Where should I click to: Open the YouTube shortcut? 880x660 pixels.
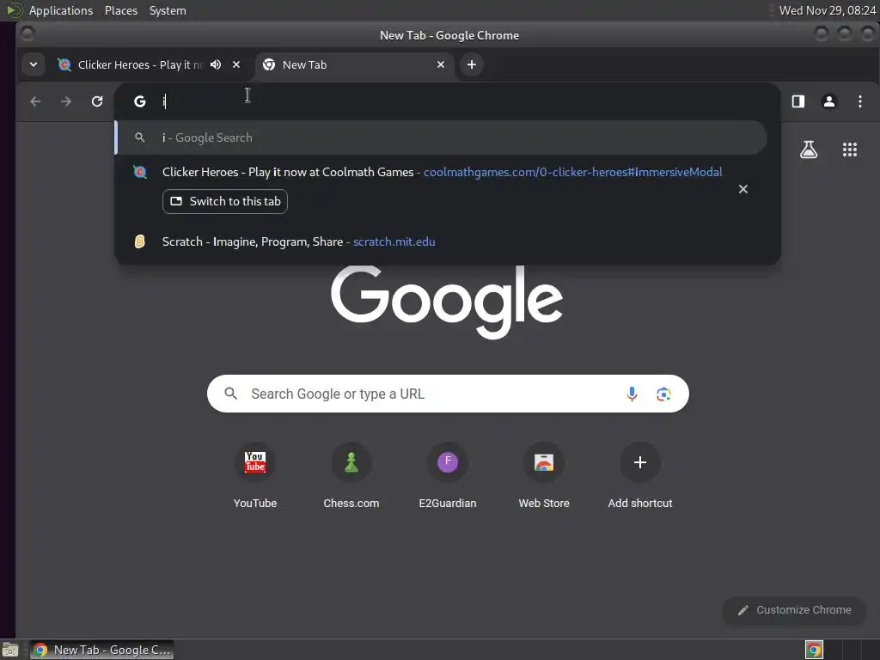coord(254,476)
